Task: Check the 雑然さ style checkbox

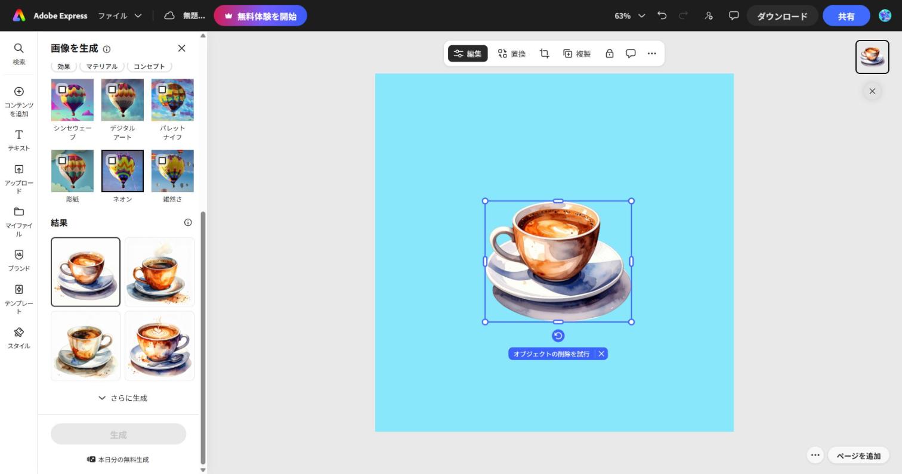Action: (x=162, y=160)
